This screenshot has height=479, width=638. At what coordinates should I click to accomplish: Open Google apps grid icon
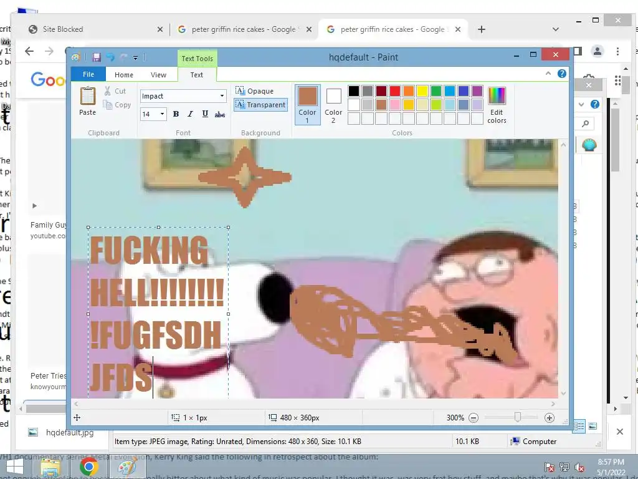click(617, 80)
